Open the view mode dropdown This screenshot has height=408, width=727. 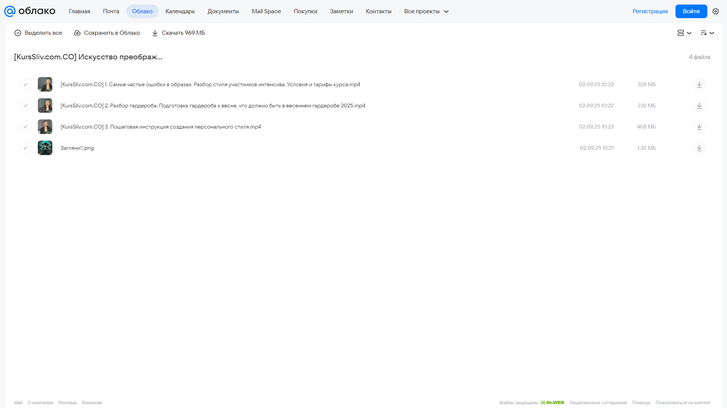(684, 33)
